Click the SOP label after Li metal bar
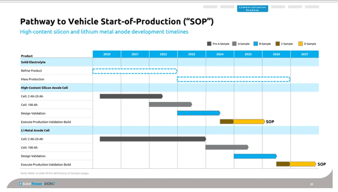Screen dimensions: 338x192 (322, 164)
